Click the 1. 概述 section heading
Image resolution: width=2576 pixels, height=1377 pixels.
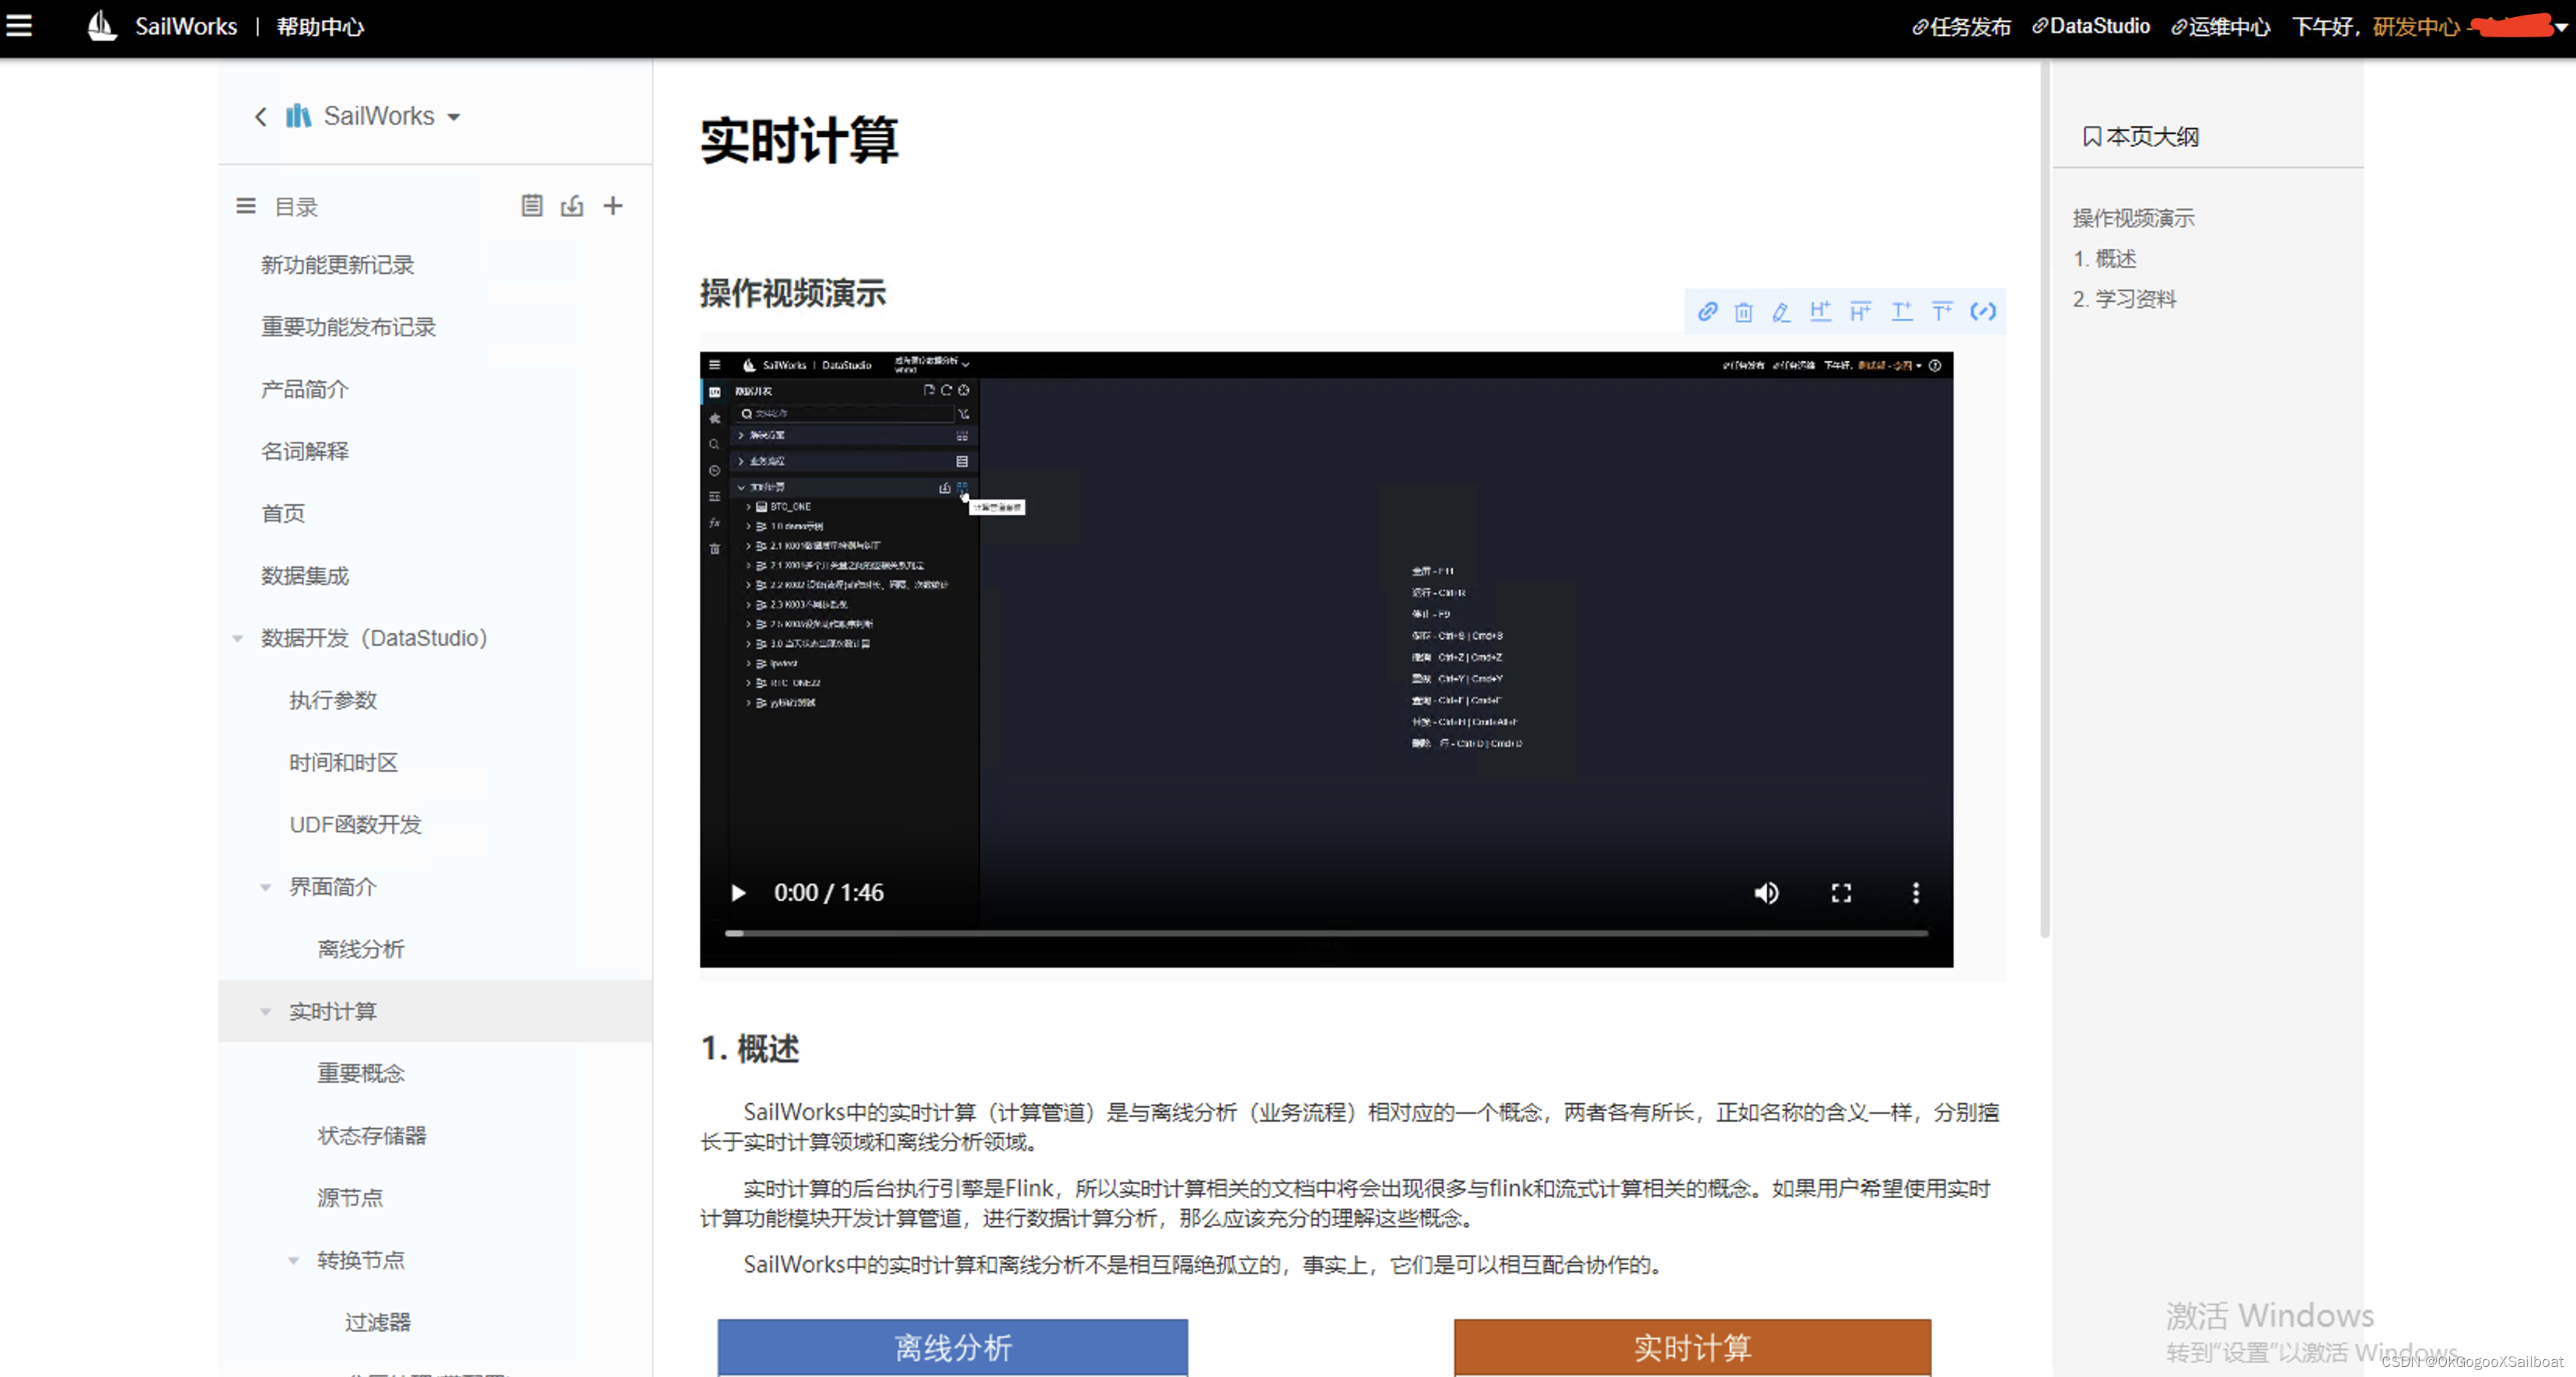click(x=750, y=1048)
